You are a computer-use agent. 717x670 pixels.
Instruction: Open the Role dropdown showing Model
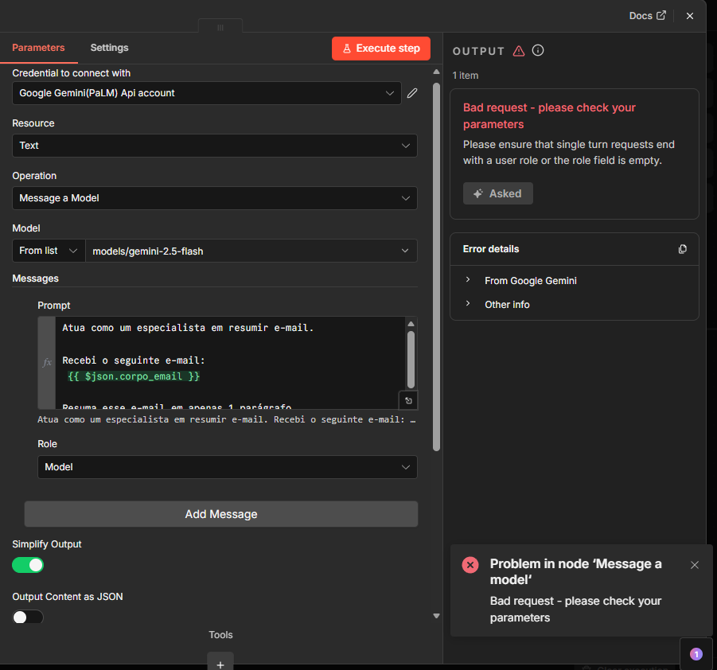(227, 467)
